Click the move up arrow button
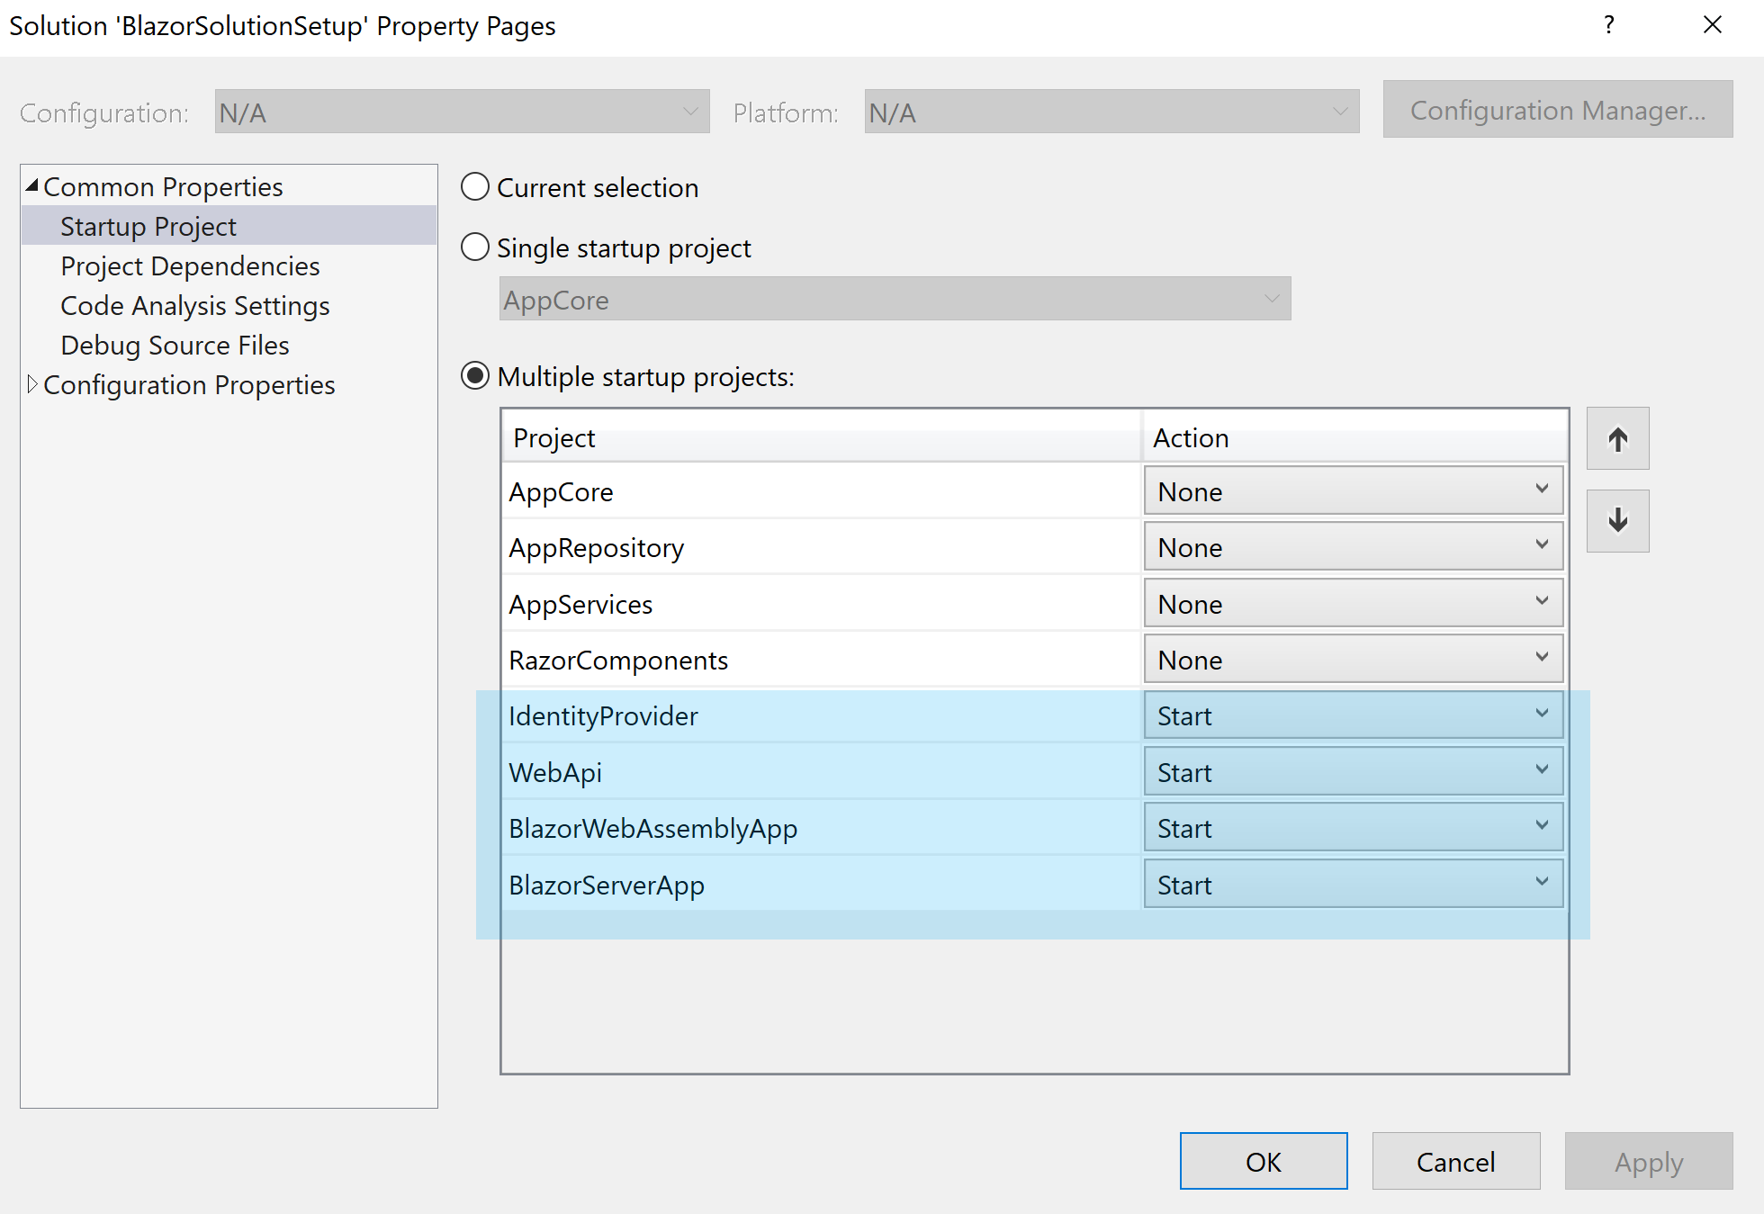This screenshot has width=1764, height=1214. [x=1616, y=439]
